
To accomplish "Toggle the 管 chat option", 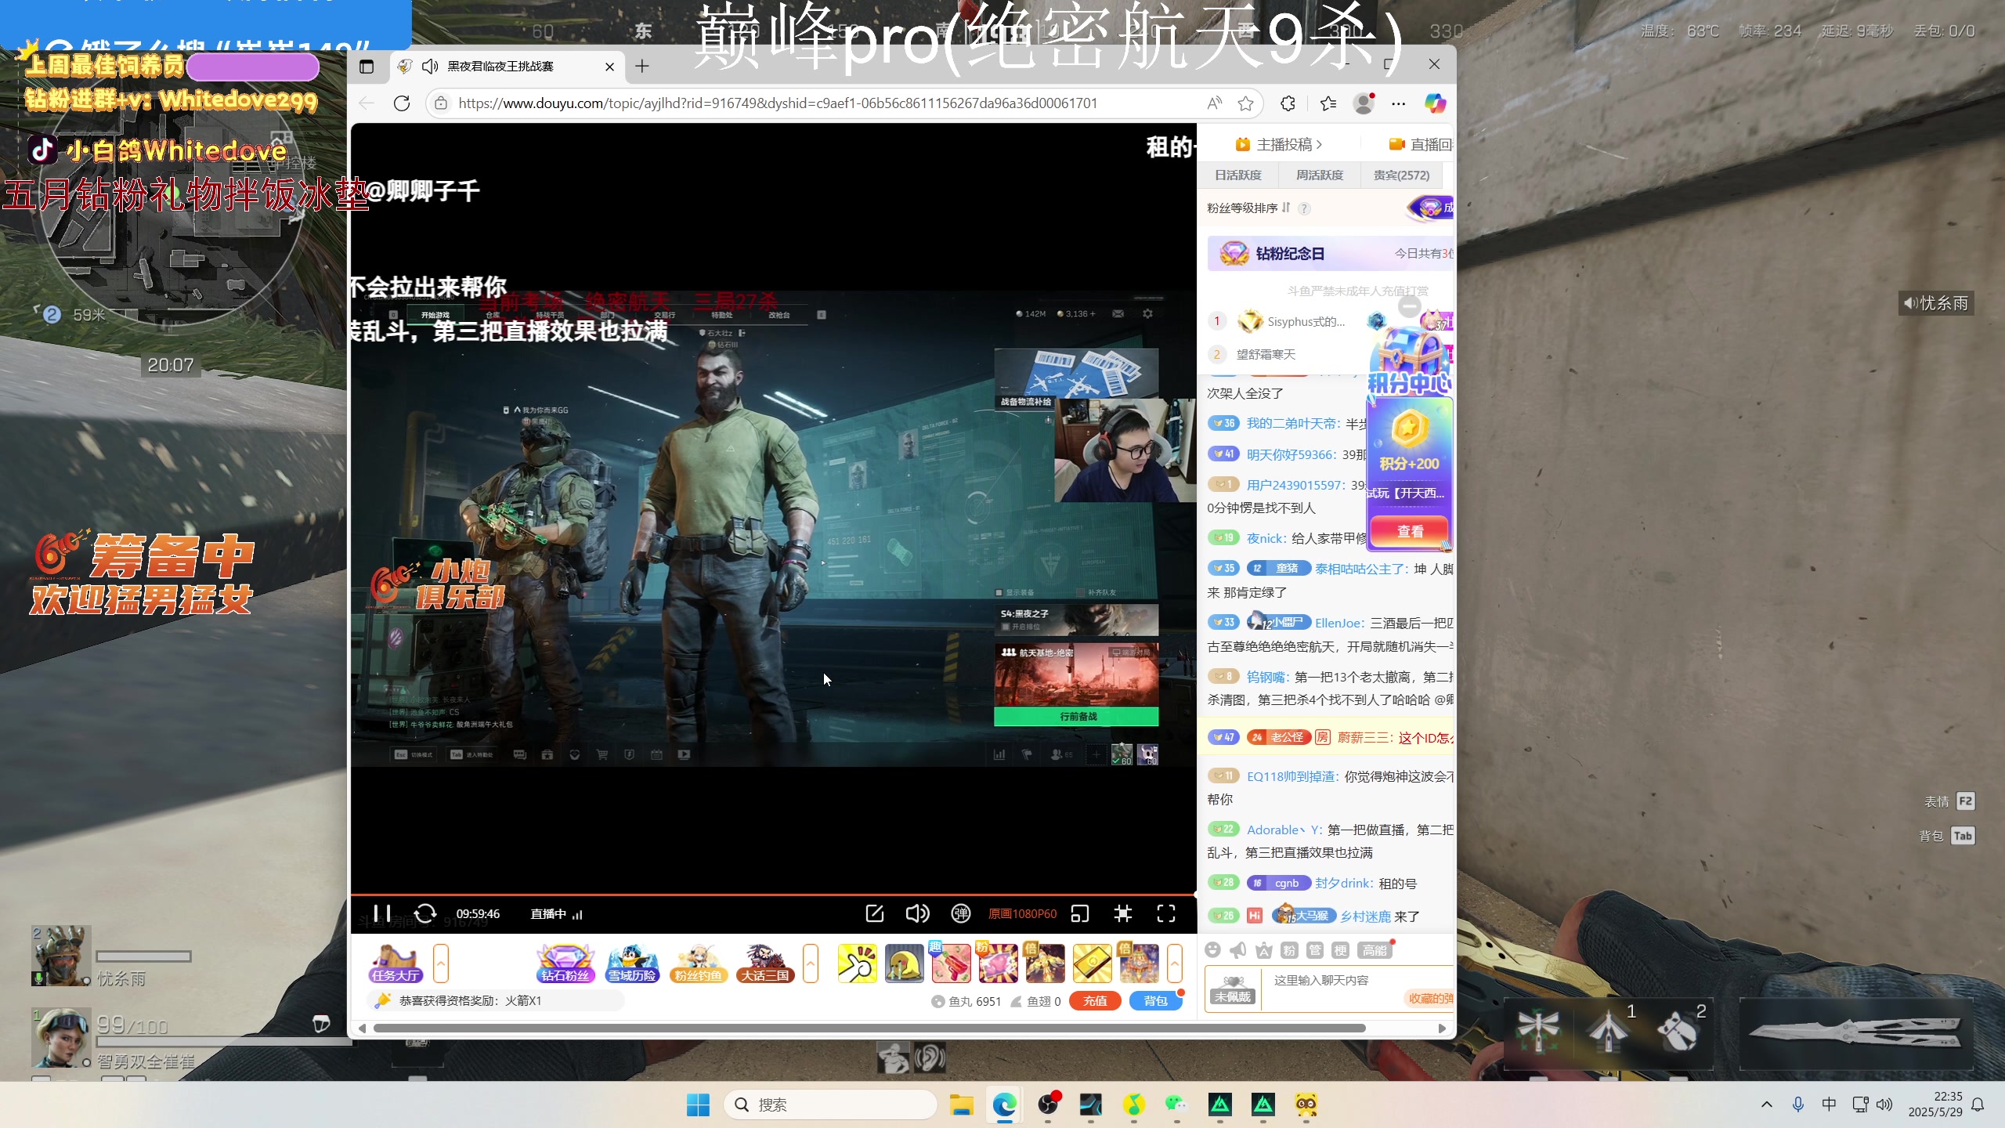I will [x=1315, y=950].
